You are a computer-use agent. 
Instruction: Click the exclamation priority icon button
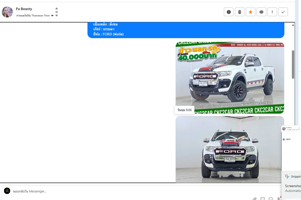[272, 12]
